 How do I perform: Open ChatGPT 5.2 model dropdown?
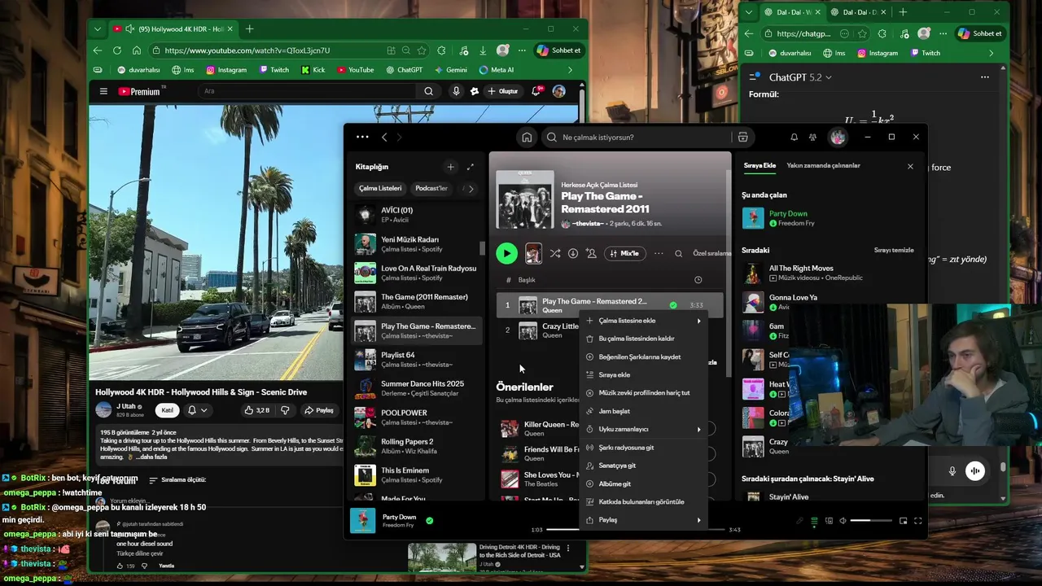point(800,77)
